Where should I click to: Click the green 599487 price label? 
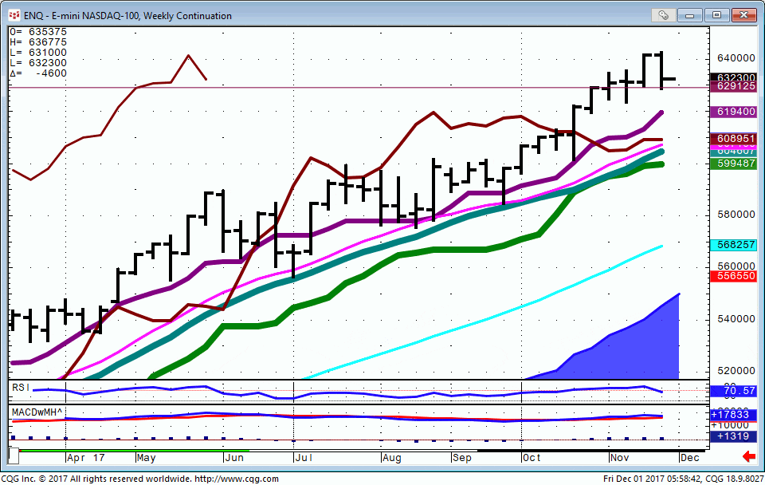734,164
